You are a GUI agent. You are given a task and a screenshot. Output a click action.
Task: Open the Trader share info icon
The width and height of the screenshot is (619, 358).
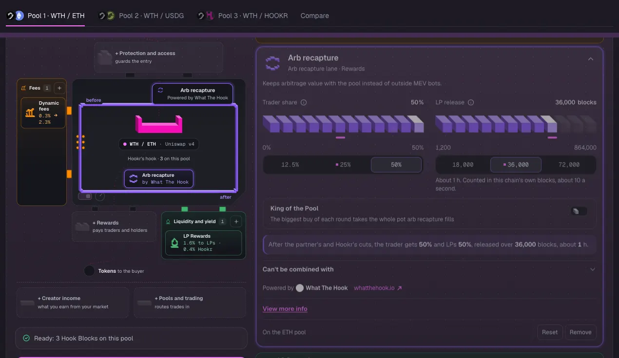[x=304, y=102]
